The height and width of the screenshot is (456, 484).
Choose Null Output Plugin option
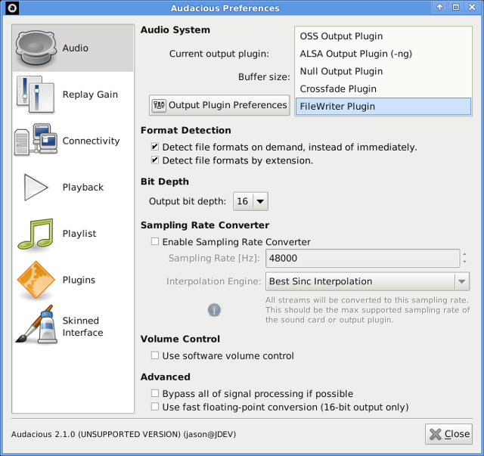[x=383, y=71]
